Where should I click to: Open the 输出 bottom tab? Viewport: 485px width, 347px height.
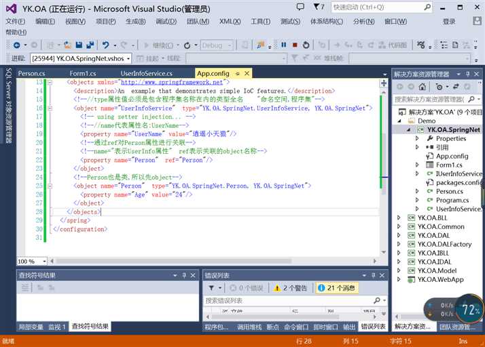349,327
